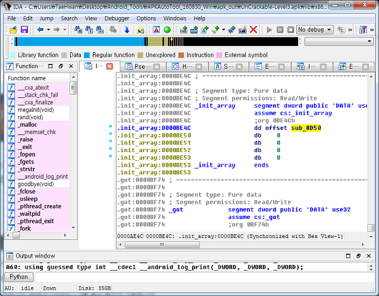This screenshot has width=379, height=296.
Task: Click the Python button in output window
Action: pos(19,277)
